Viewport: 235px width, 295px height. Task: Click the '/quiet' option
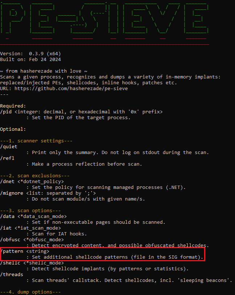9,146
